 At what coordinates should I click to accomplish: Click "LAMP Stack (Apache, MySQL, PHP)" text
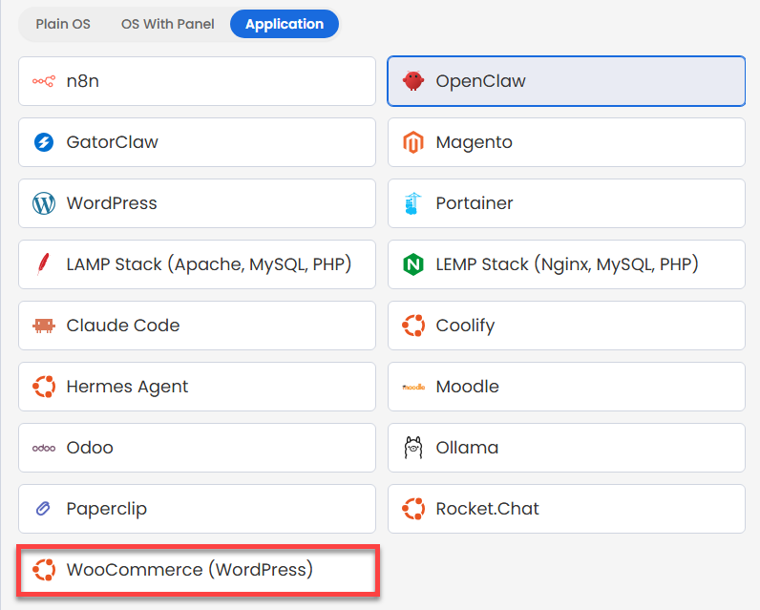[209, 264]
